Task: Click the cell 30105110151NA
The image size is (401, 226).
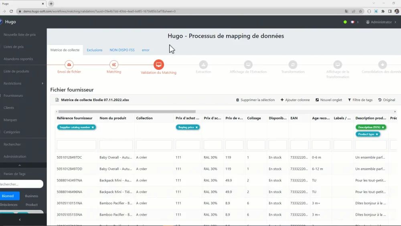Action: (69, 203)
